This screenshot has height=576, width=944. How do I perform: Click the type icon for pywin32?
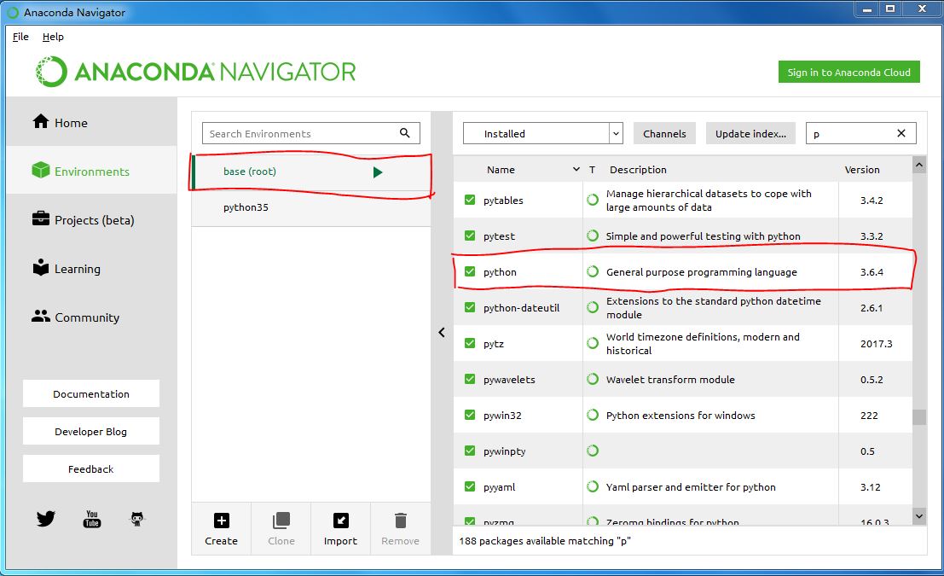pos(593,415)
